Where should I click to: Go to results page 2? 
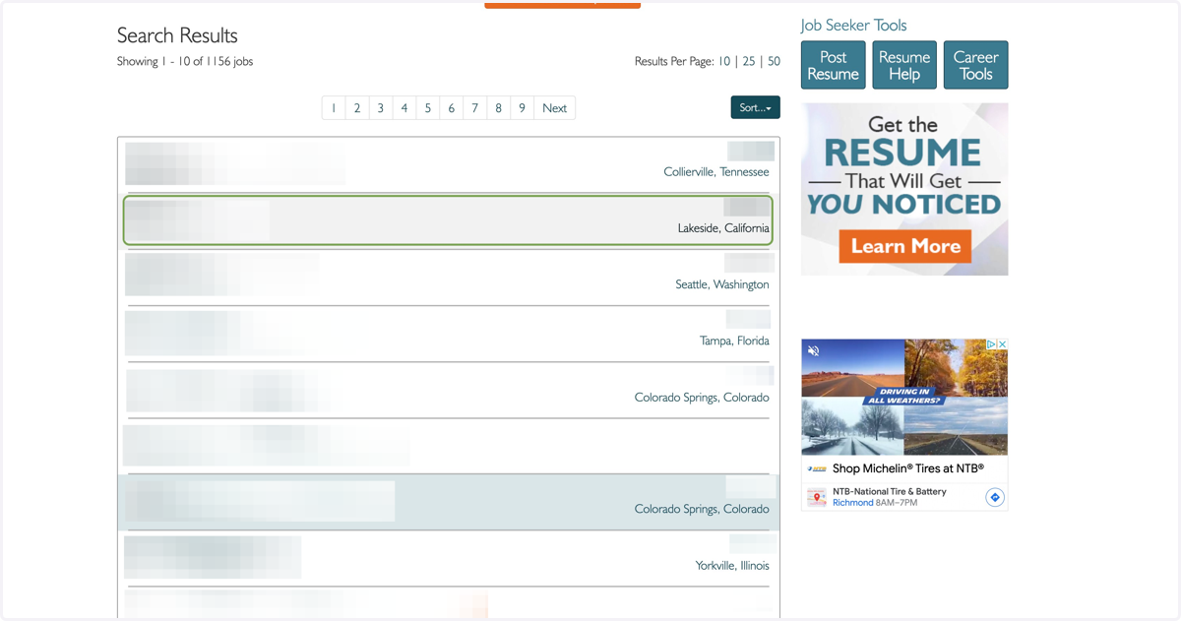pos(357,108)
